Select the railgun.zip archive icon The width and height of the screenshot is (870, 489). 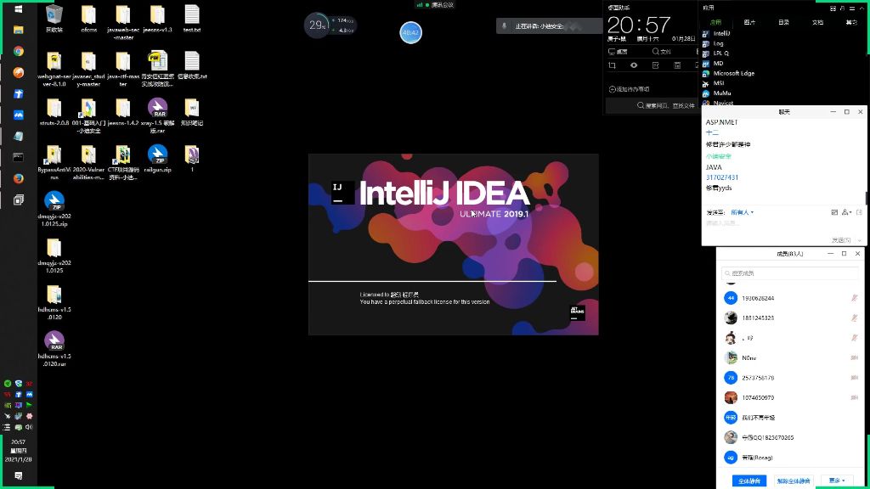157,158
